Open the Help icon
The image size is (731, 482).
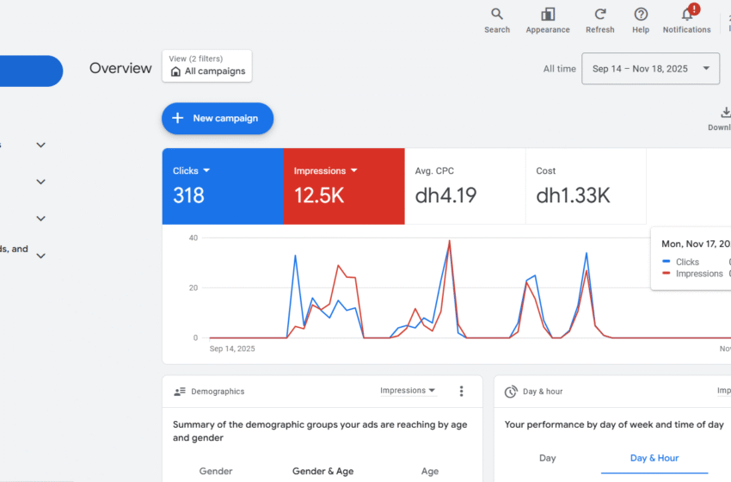(x=641, y=15)
